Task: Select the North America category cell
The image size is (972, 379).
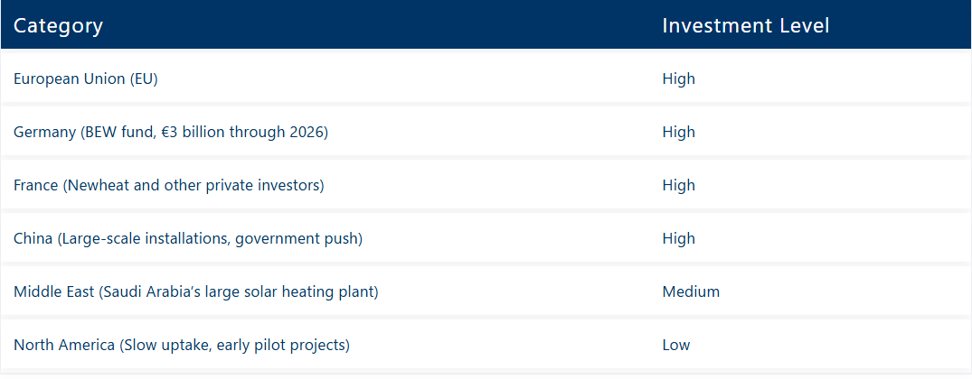Action: tap(181, 345)
